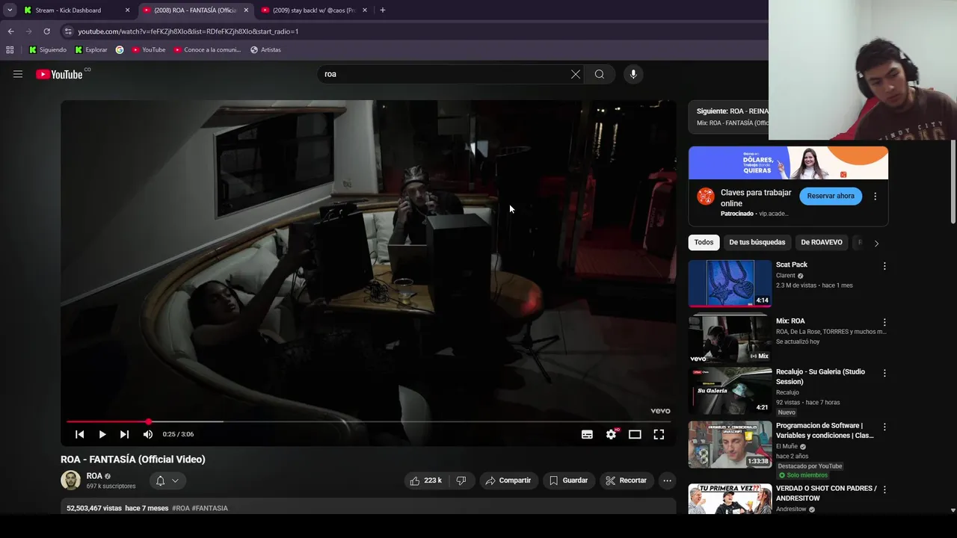Click the Reservar ahora ad button
This screenshot has width=957, height=538.
coord(831,196)
